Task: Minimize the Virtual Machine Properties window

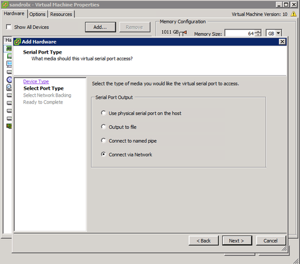Action: [279, 4]
